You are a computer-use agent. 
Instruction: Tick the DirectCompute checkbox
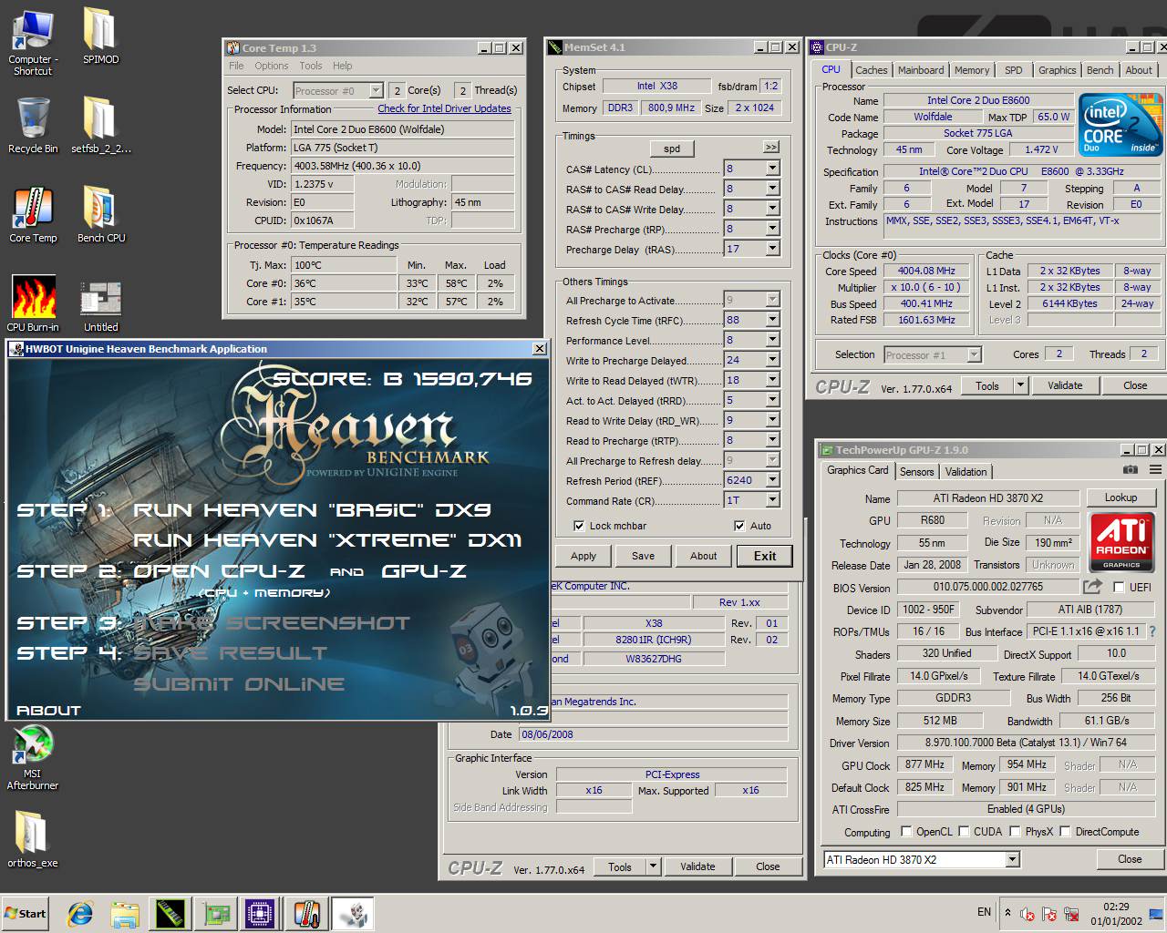point(1065,831)
